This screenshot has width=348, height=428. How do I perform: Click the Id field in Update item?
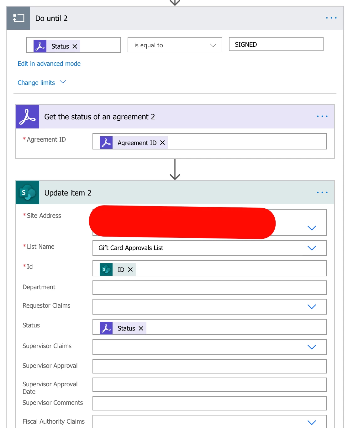pyautogui.click(x=209, y=268)
